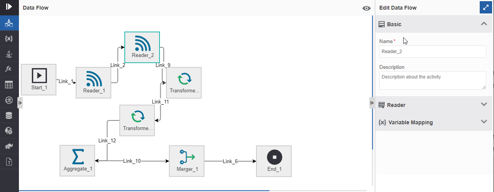Expand the Variable Mapping section chevron
This screenshot has height=192, width=494.
(484, 122)
